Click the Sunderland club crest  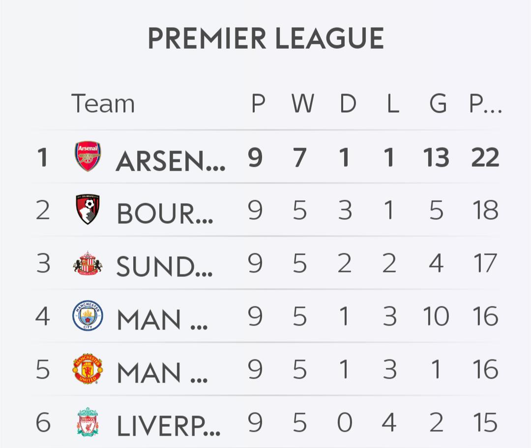click(x=88, y=263)
